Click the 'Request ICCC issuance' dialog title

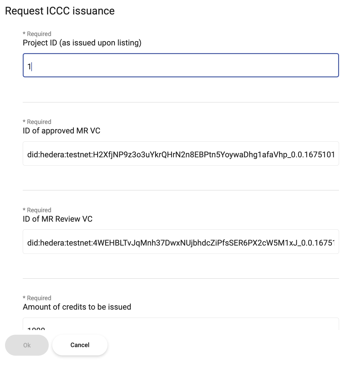tap(60, 11)
